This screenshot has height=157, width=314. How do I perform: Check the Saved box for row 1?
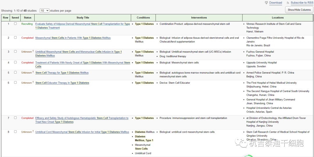tap(15, 23)
